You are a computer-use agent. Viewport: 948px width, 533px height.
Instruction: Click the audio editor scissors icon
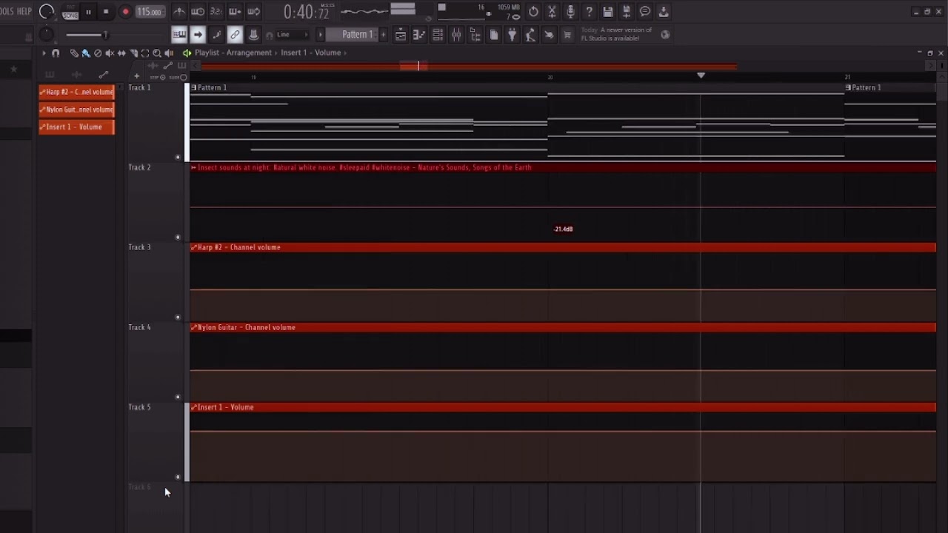552,11
